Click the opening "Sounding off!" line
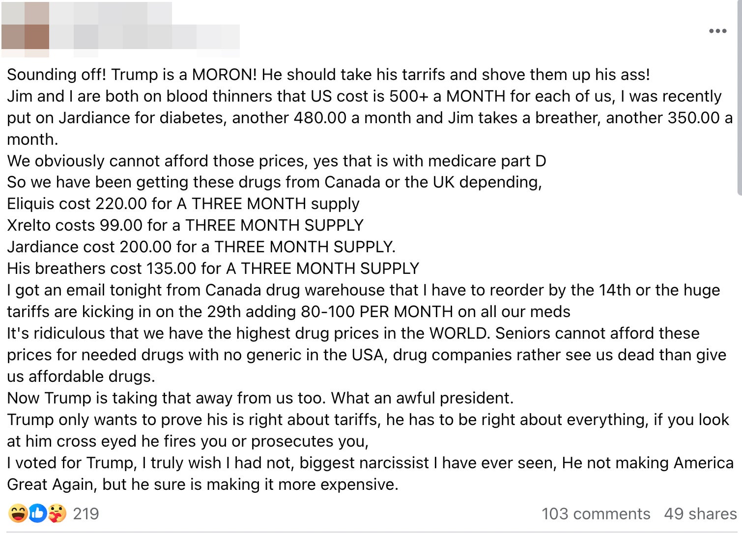This screenshot has width=742, height=535. tap(328, 75)
